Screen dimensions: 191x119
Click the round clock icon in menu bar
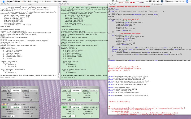pyautogui.click(x=116, y=2)
